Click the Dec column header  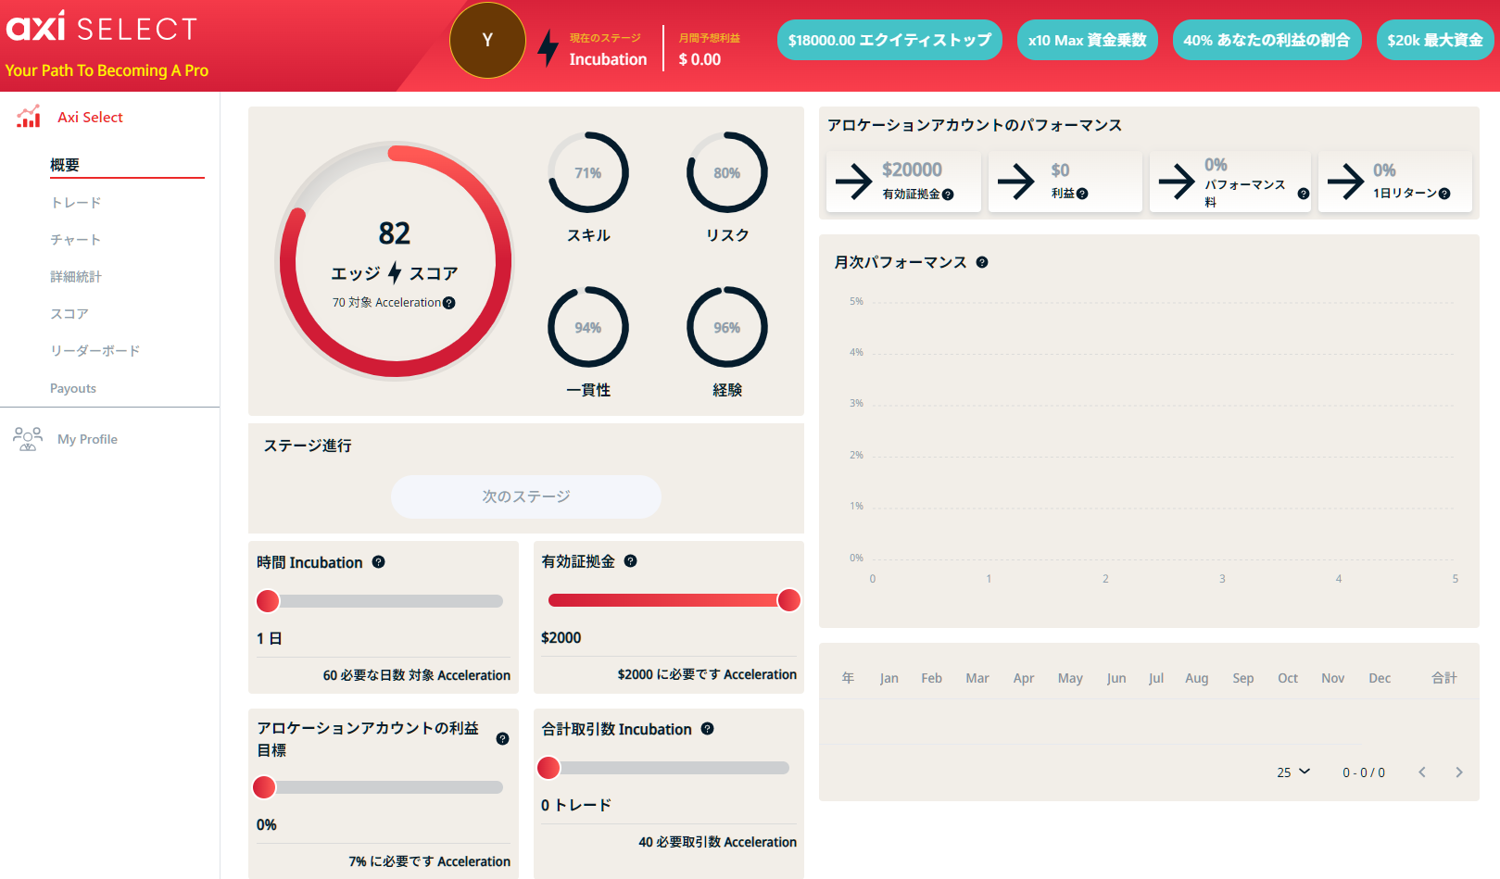tap(1380, 678)
